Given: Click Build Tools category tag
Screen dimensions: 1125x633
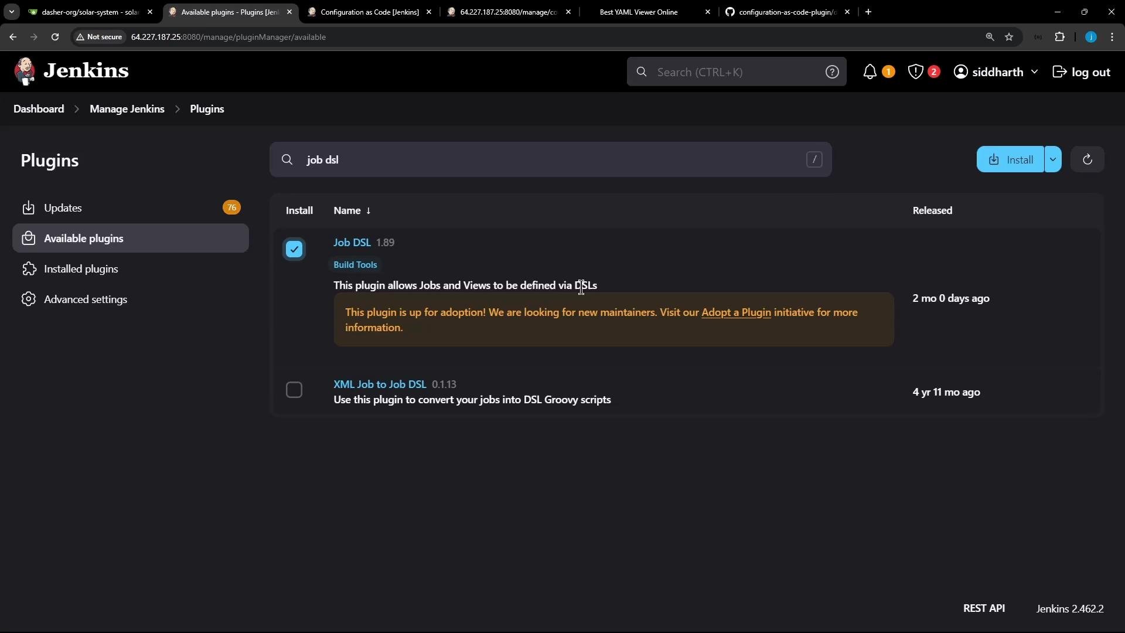Looking at the screenshot, I should pos(355,265).
